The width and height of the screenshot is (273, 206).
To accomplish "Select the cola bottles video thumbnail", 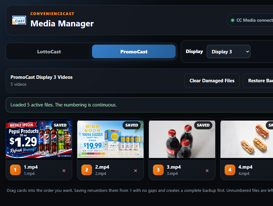I will point(182,139).
